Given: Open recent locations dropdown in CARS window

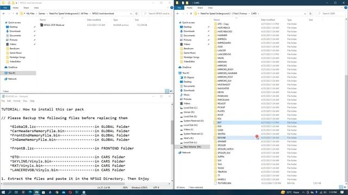Looking at the screenshot, I should click(187, 14).
